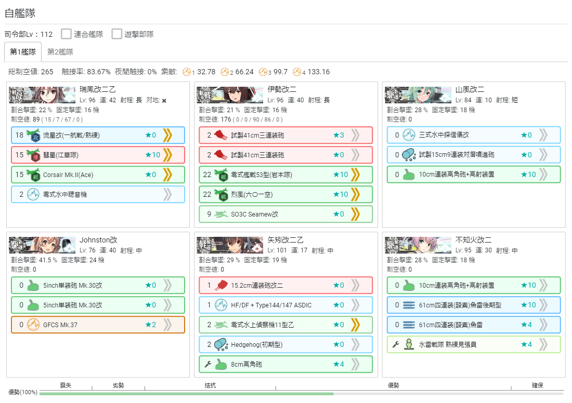Image resolution: width=572 pixels, height=403 pixels.
Task: Click slot count 9 of SO3C Seamew改
Action: pyautogui.click(x=209, y=214)
